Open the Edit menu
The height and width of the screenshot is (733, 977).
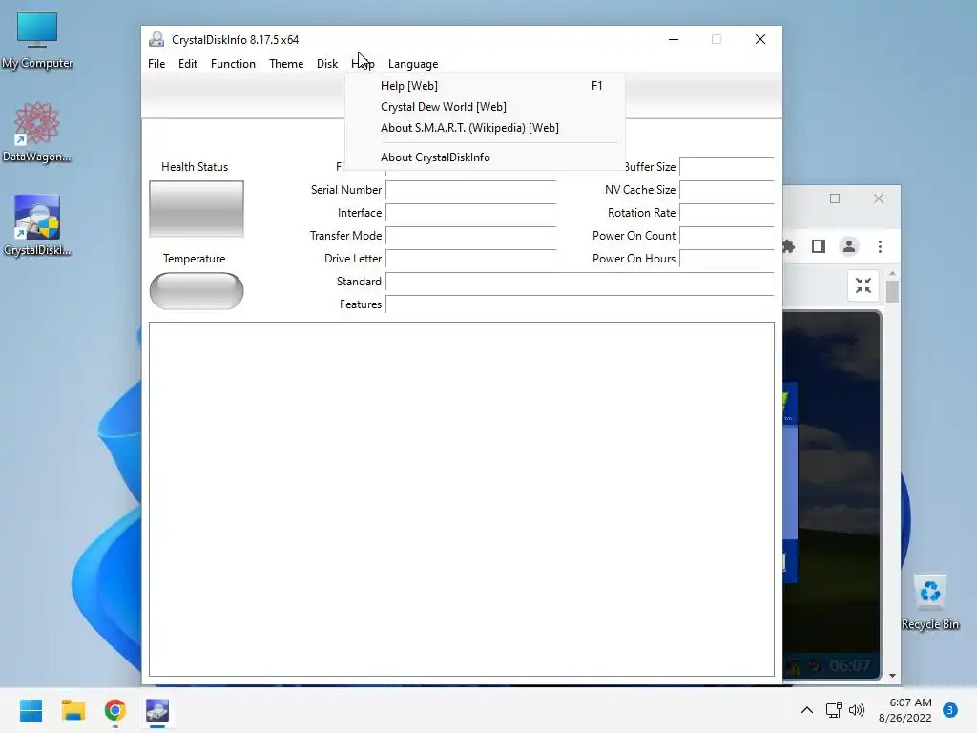(x=188, y=64)
